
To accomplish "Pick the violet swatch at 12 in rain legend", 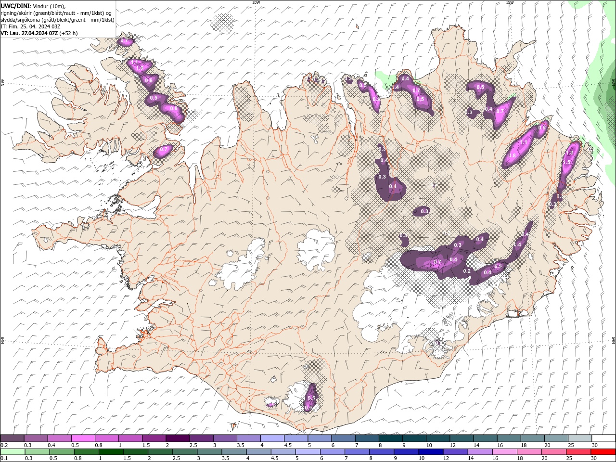I will click(x=455, y=452).
